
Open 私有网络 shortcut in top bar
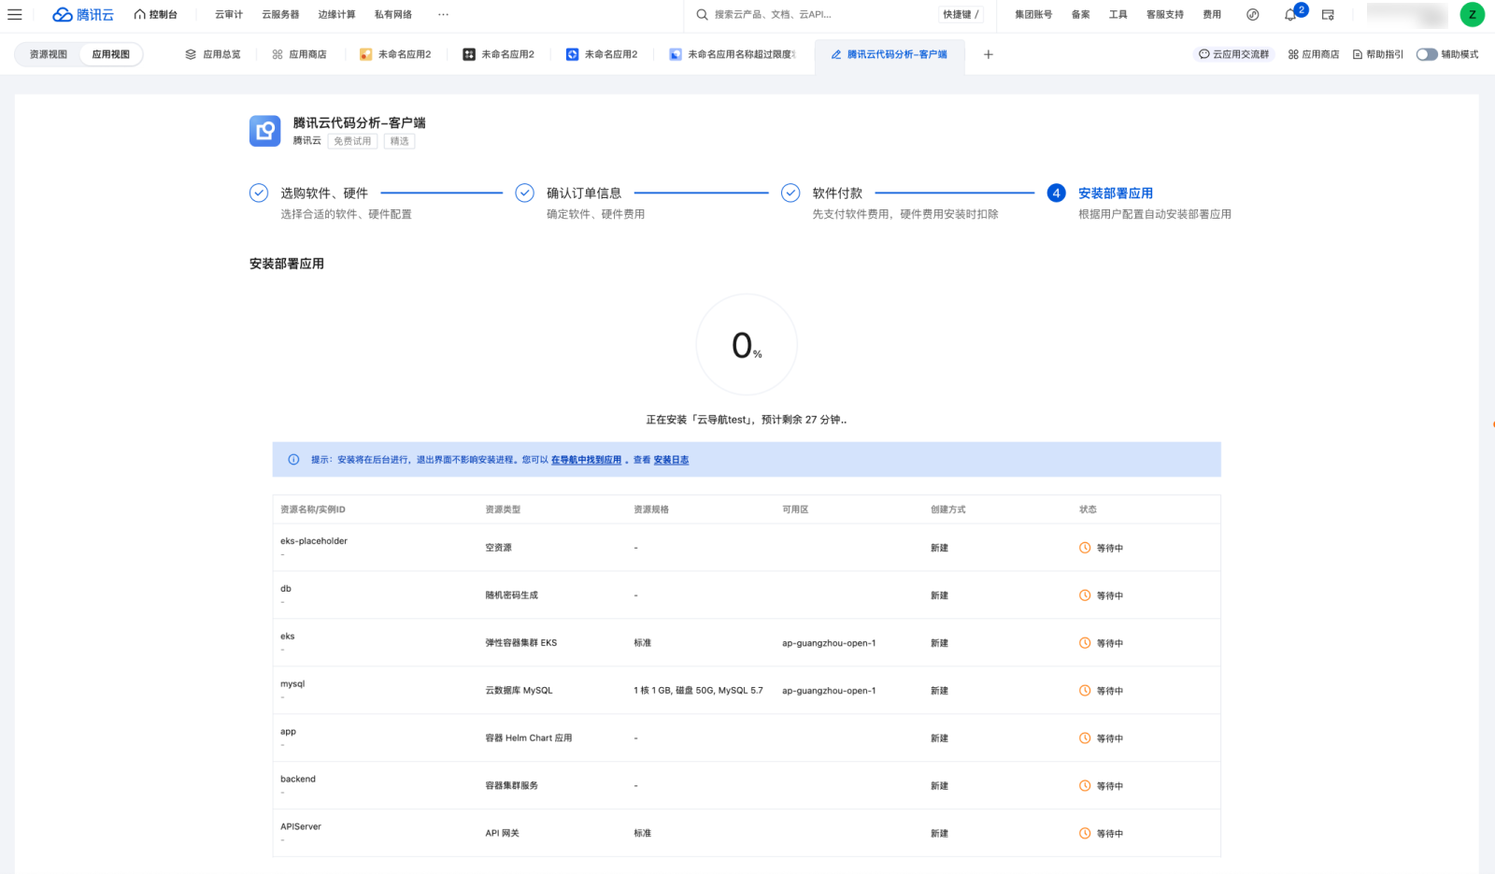(393, 14)
